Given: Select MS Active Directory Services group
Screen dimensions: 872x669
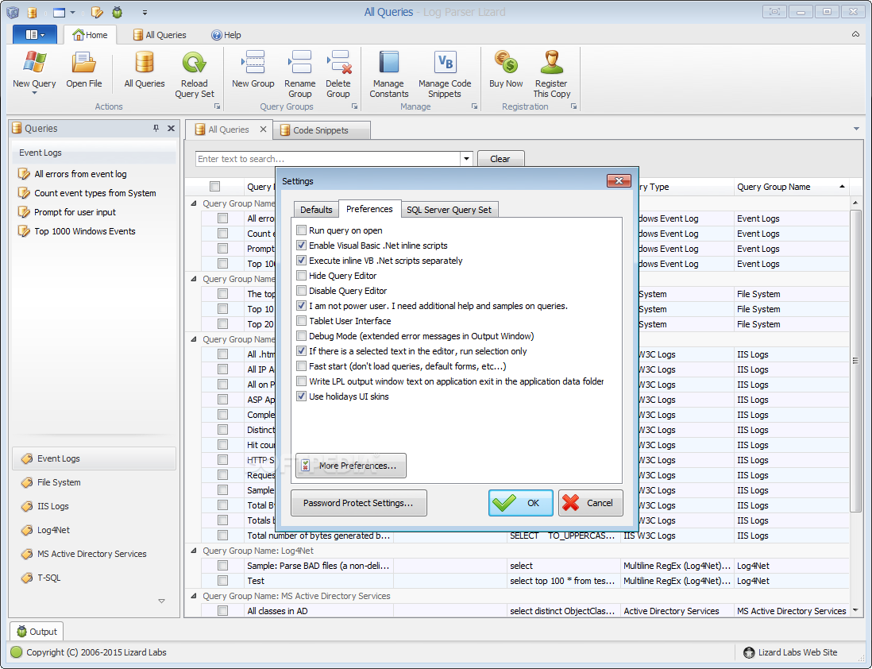Looking at the screenshot, I should pyautogui.click(x=94, y=555).
